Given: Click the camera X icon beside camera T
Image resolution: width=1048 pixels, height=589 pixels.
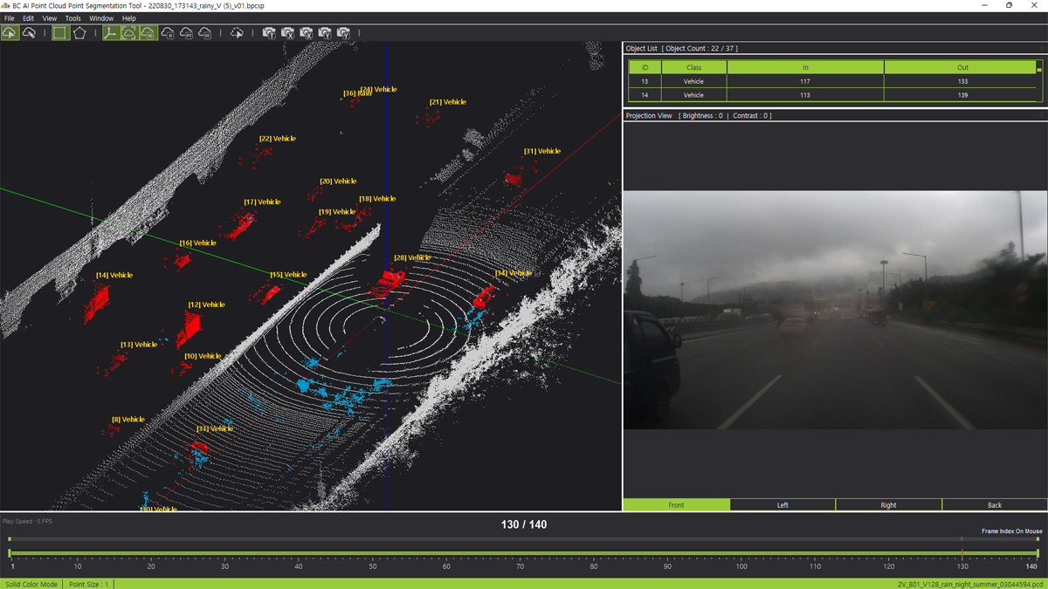Looking at the screenshot, I should pos(287,33).
